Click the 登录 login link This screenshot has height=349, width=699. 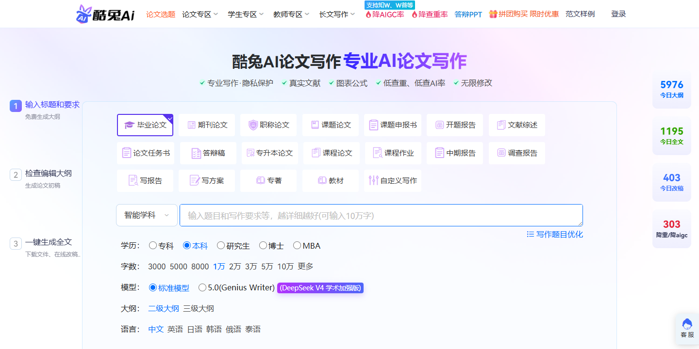point(618,14)
